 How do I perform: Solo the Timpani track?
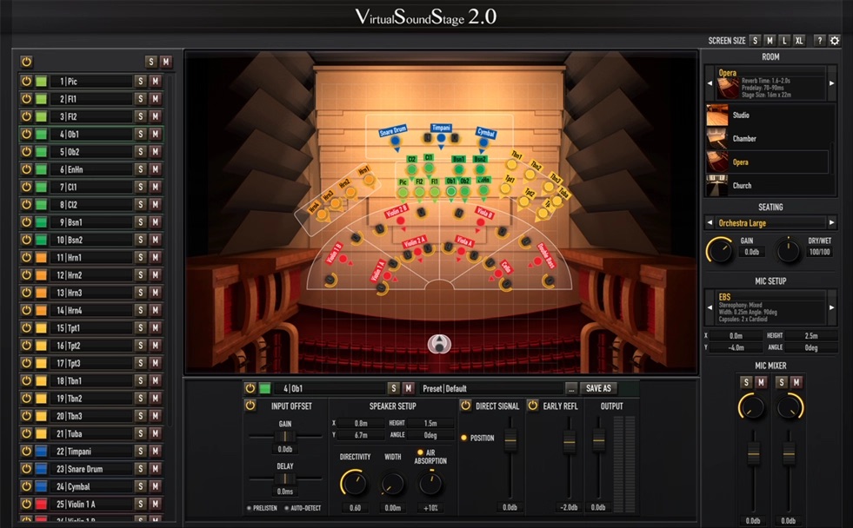click(x=139, y=452)
